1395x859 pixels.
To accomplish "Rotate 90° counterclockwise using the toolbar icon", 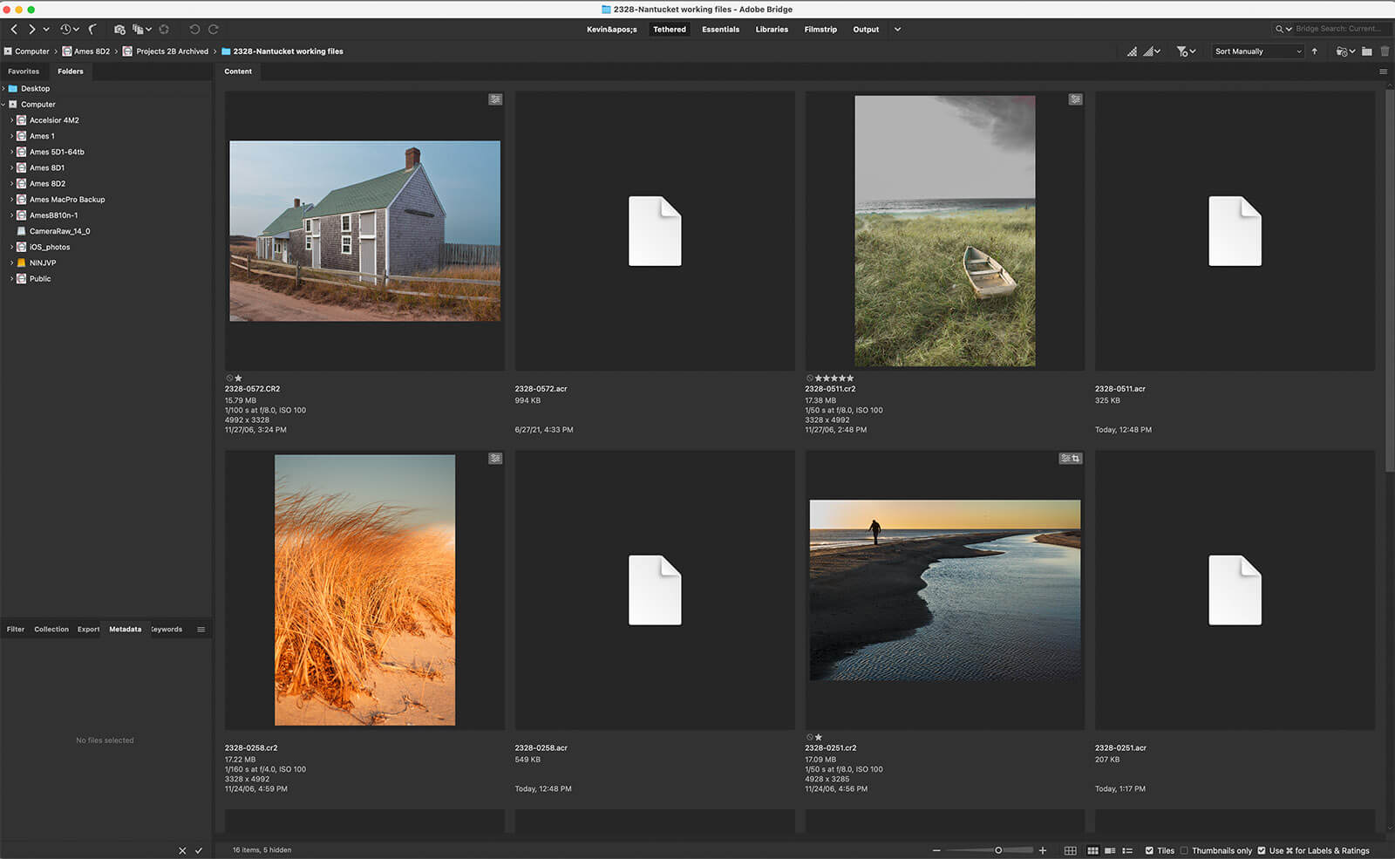I will pyautogui.click(x=194, y=30).
